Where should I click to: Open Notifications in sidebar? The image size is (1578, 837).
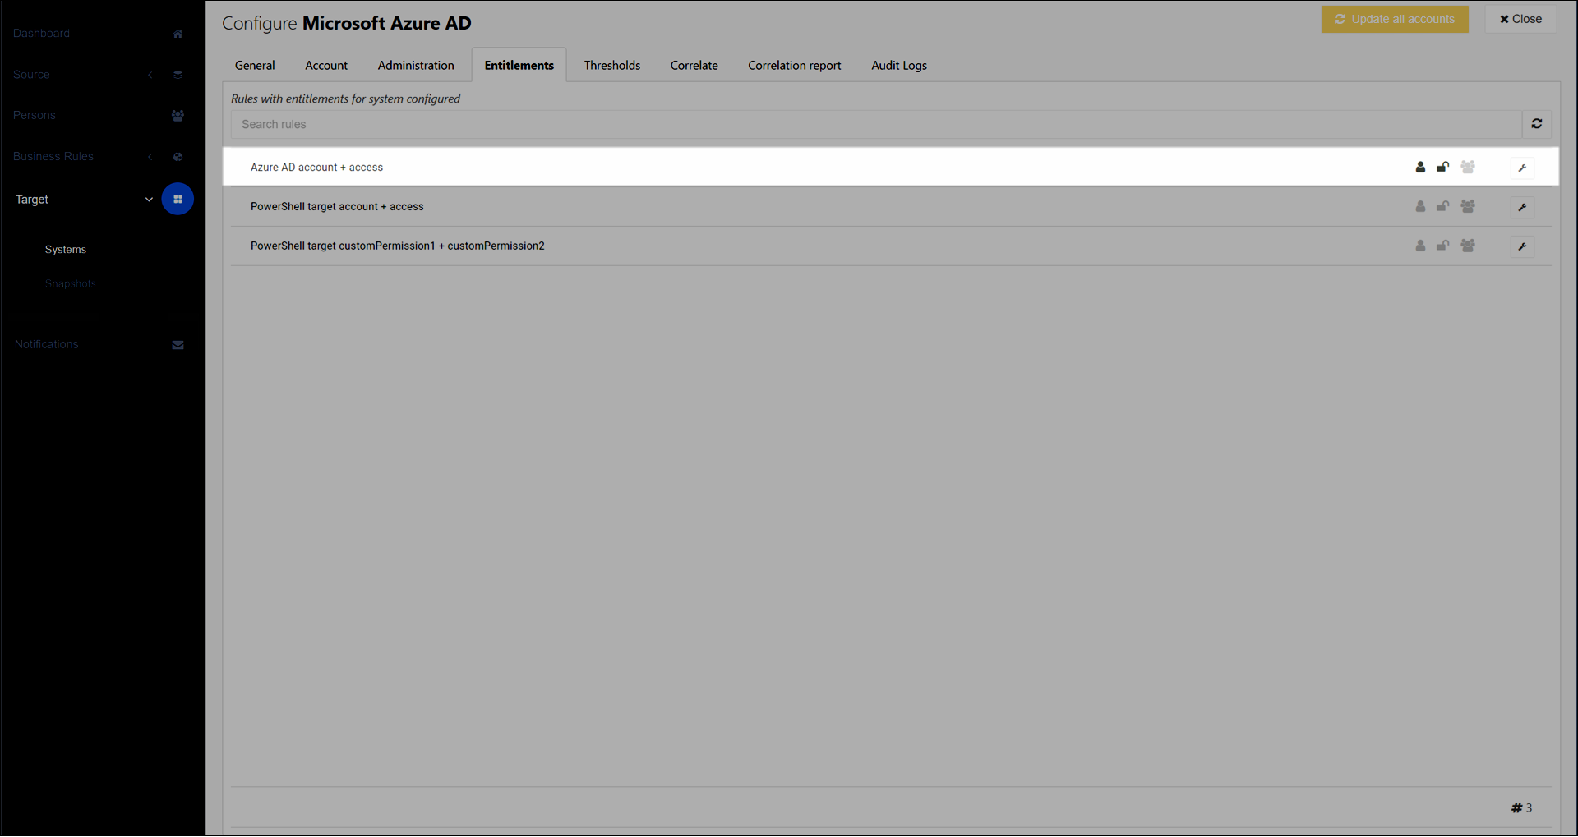coord(47,345)
